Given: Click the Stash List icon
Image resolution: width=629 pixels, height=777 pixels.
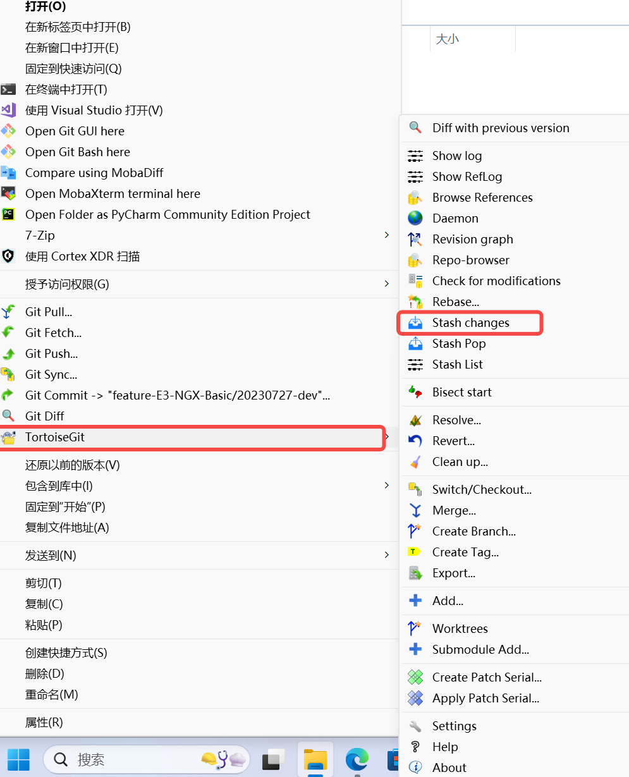Looking at the screenshot, I should (415, 364).
